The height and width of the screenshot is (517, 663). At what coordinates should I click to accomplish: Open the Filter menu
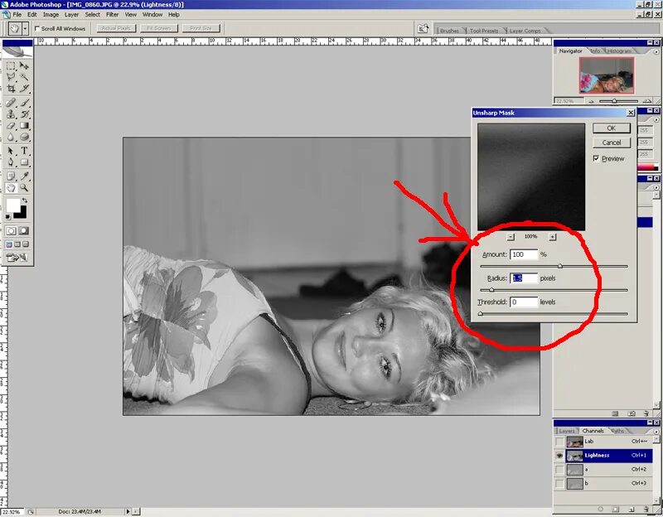[112, 14]
